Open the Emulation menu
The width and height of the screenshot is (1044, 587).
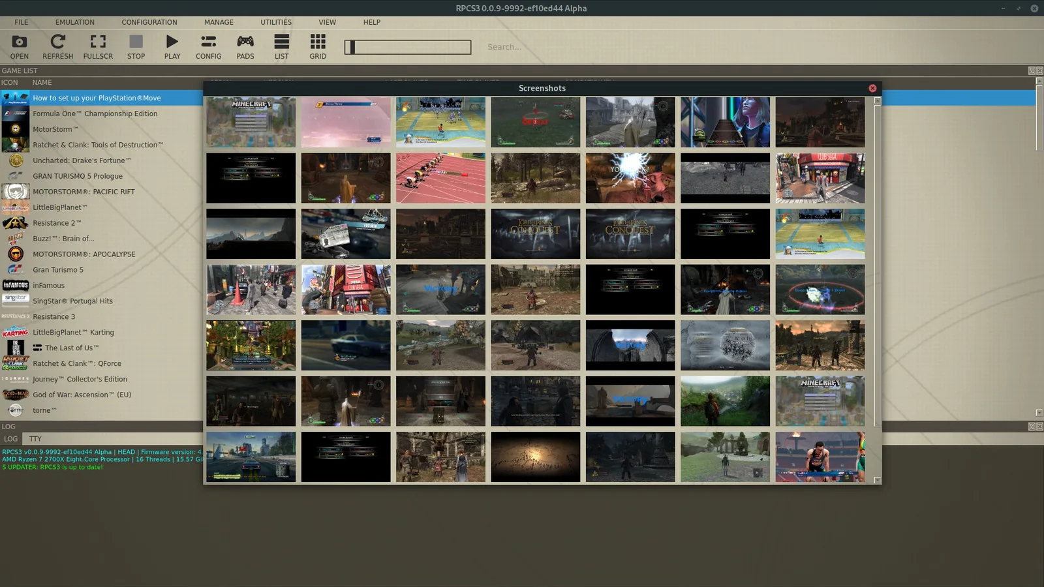coord(74,22)
